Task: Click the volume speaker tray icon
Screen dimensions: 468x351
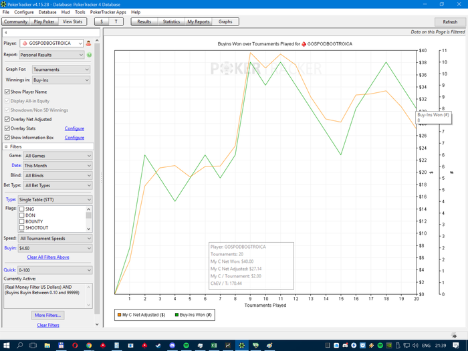Action: [415, 346]
